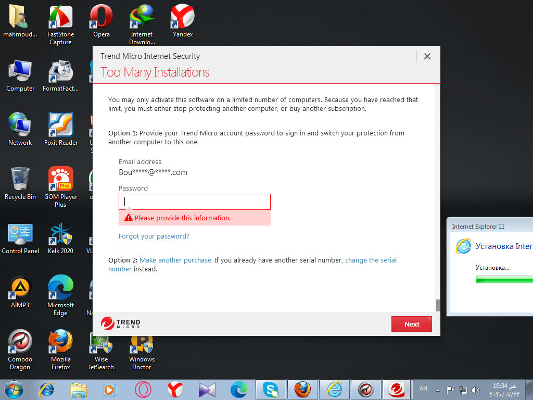
Task: Select the Computer desktop icon
Action: tap(20, 76)
